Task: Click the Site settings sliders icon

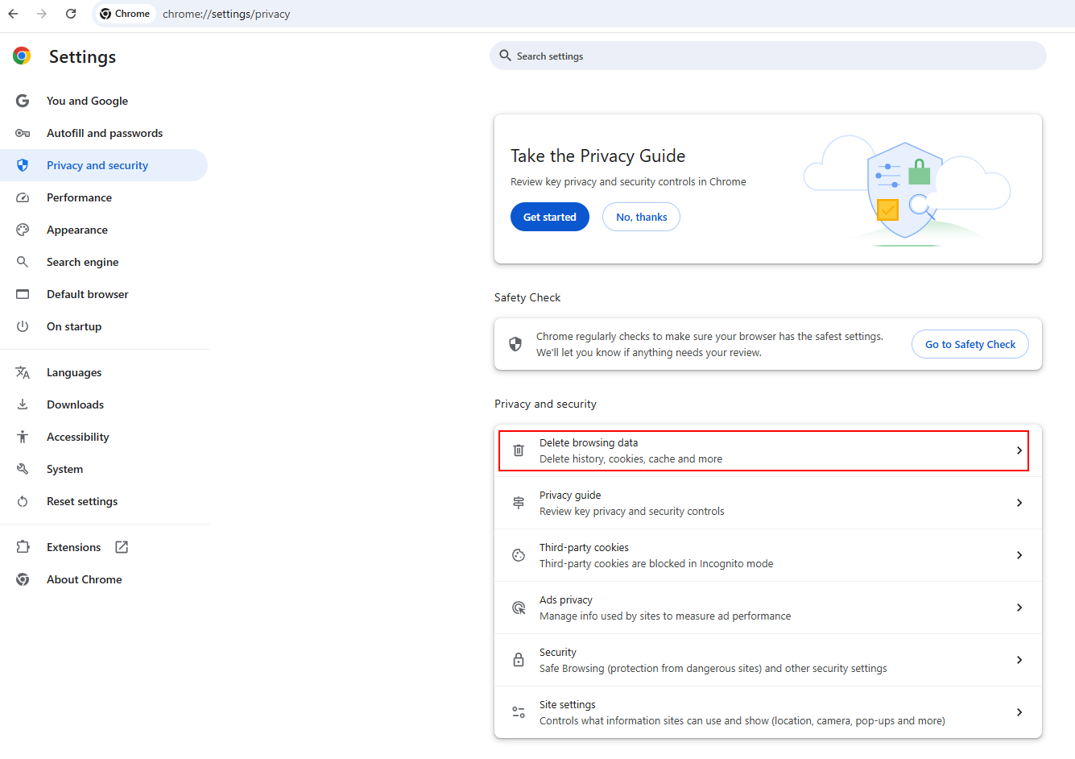Action: [519, 712]
